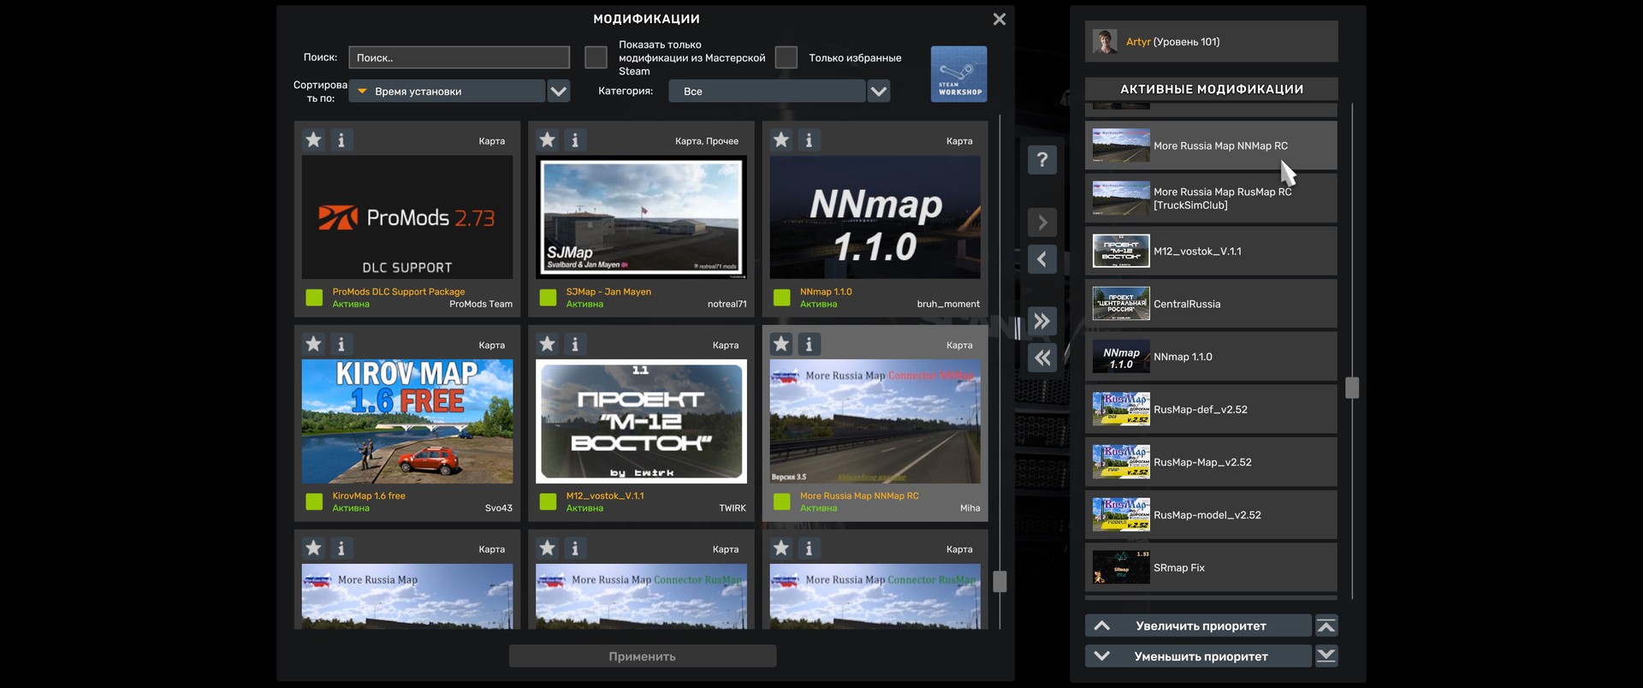Toggle M12_vostok_V.1.1 active square

click(548, 501)
